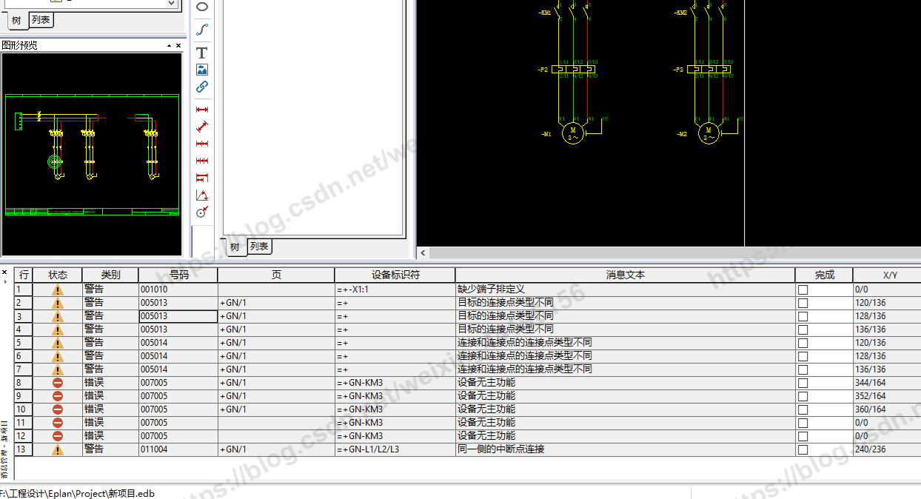Click the graphical preview thumbnail
This screenshot has height=499, width=921.
pos(92,154)
